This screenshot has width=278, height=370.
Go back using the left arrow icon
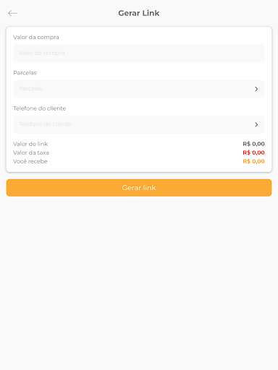(12, 13)
